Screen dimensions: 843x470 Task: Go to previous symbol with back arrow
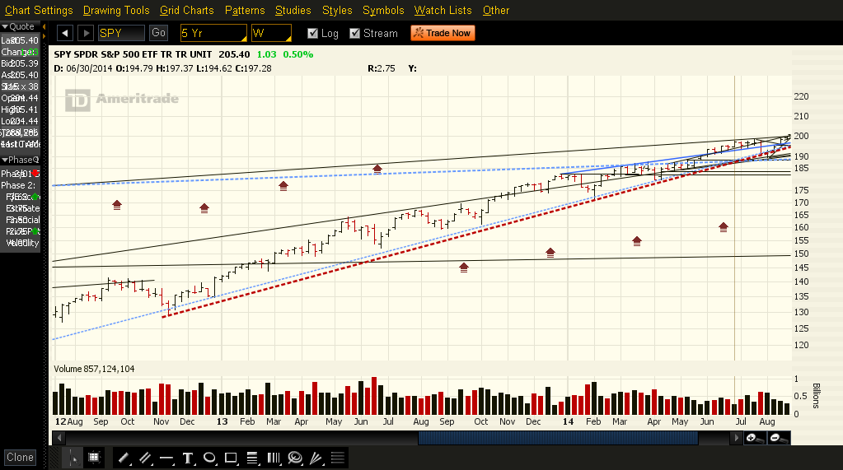point(64,33)
